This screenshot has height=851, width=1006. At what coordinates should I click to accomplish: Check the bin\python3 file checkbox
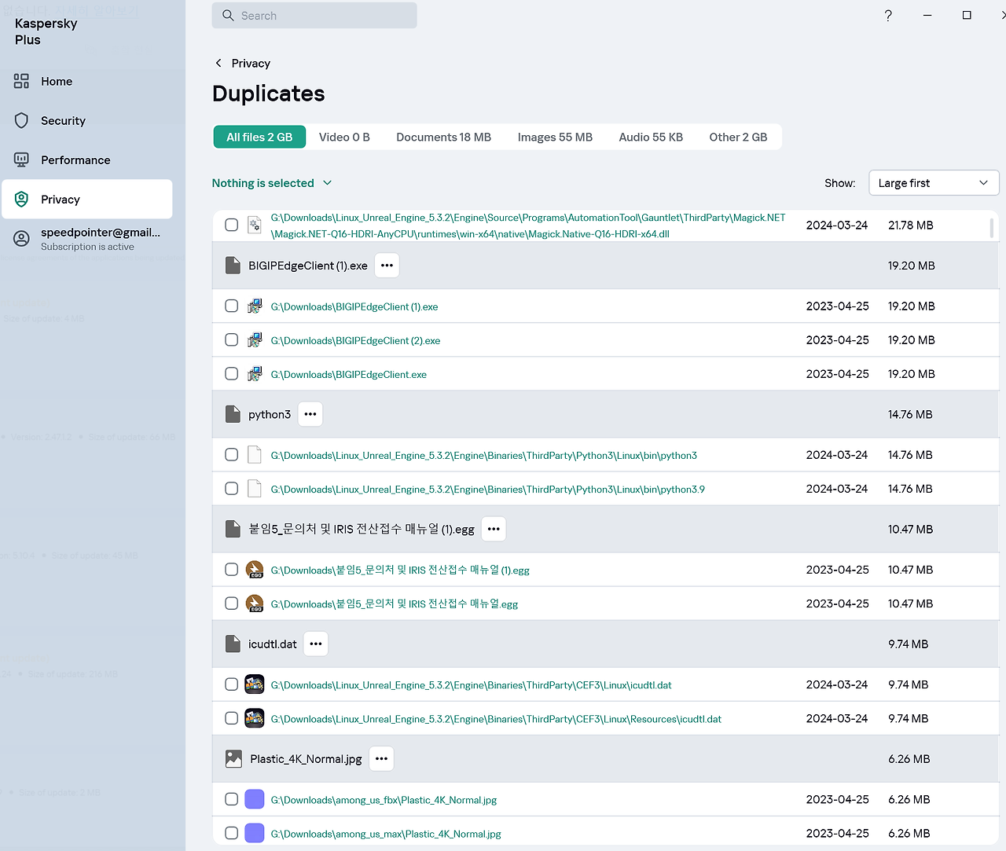pos(232,454)
